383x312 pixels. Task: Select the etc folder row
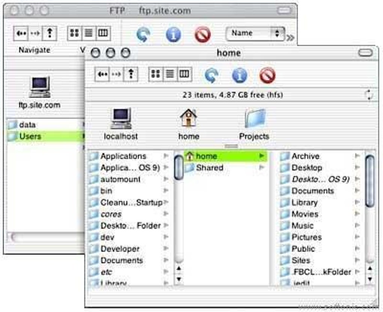coord(130,272)
